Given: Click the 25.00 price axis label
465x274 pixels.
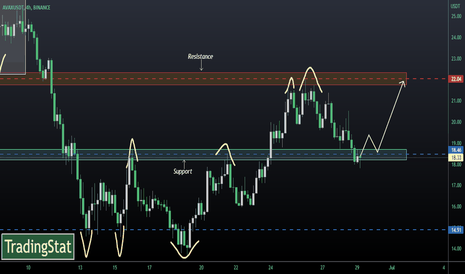Looking at the screenshot, I should point(456,16).
